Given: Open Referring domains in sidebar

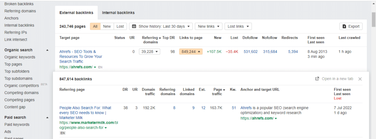Looking at the screenshot, I should [x=20, y=11].
